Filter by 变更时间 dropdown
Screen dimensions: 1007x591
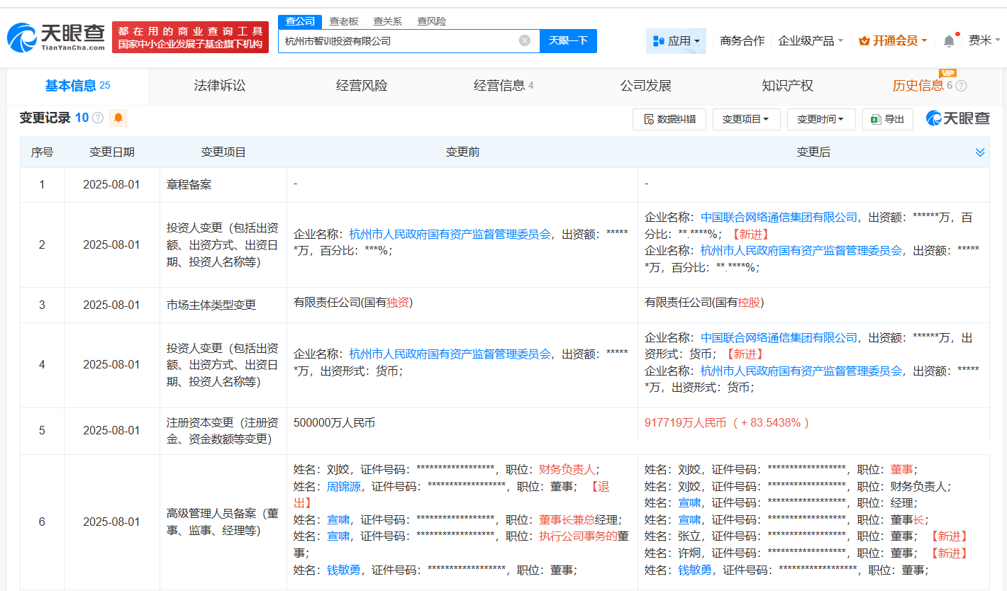pyautogui.click(x=820, y=119)
